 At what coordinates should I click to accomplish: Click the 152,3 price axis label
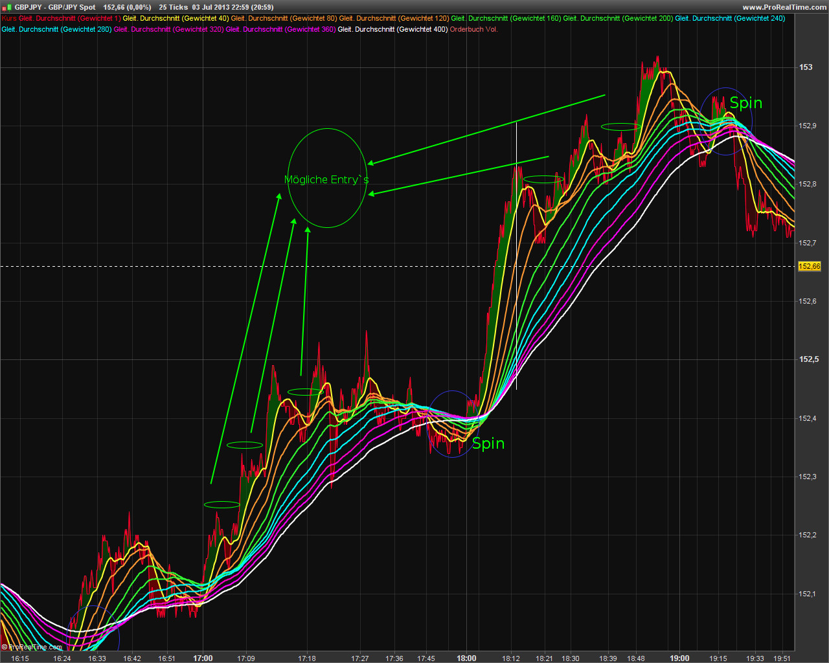808,477
